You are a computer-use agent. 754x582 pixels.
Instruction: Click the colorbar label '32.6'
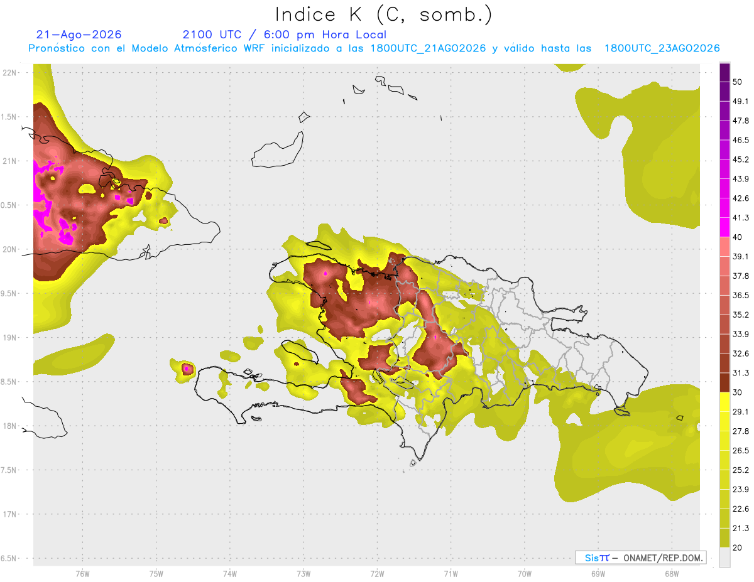pyautogui.click(x=741, y=353)
